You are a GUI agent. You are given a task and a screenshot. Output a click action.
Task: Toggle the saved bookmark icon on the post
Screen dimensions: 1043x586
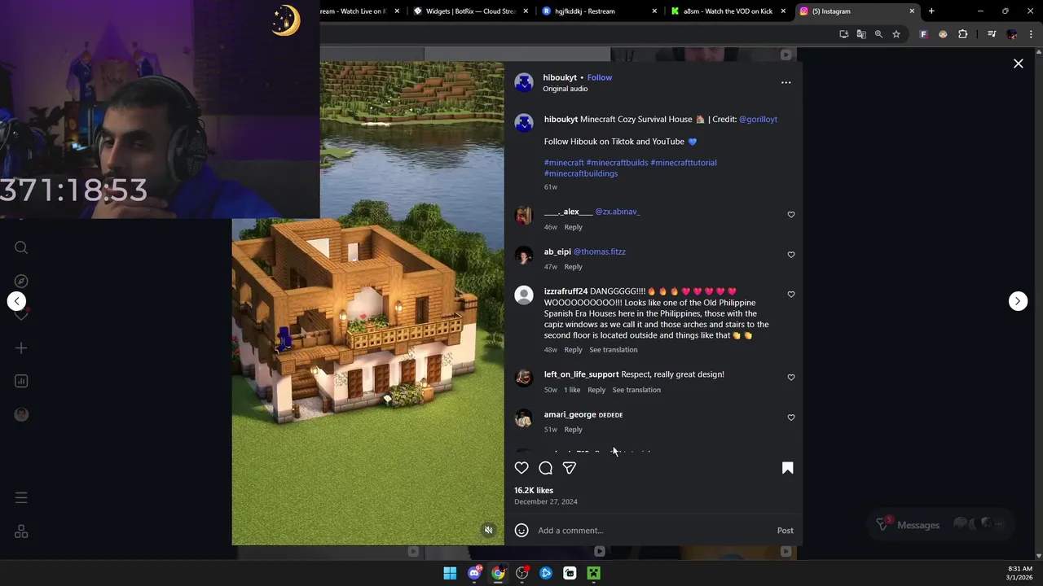point(787,468)
